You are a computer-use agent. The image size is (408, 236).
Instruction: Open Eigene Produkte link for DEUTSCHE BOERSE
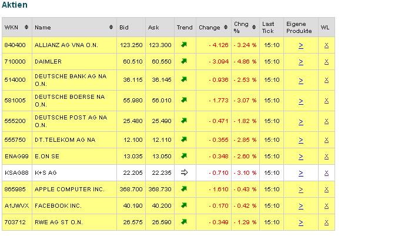[300, 101]
